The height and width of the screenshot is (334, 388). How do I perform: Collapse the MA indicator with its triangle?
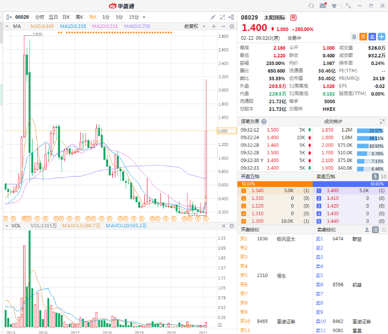(x=7, y=26)
